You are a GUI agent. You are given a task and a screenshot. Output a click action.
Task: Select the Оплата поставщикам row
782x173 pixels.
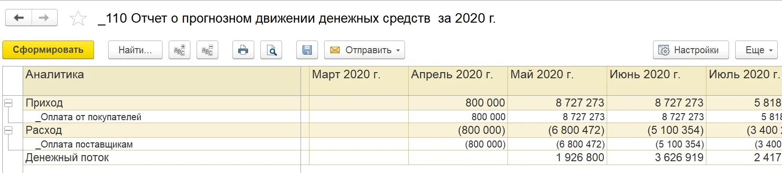click(162, 144)
